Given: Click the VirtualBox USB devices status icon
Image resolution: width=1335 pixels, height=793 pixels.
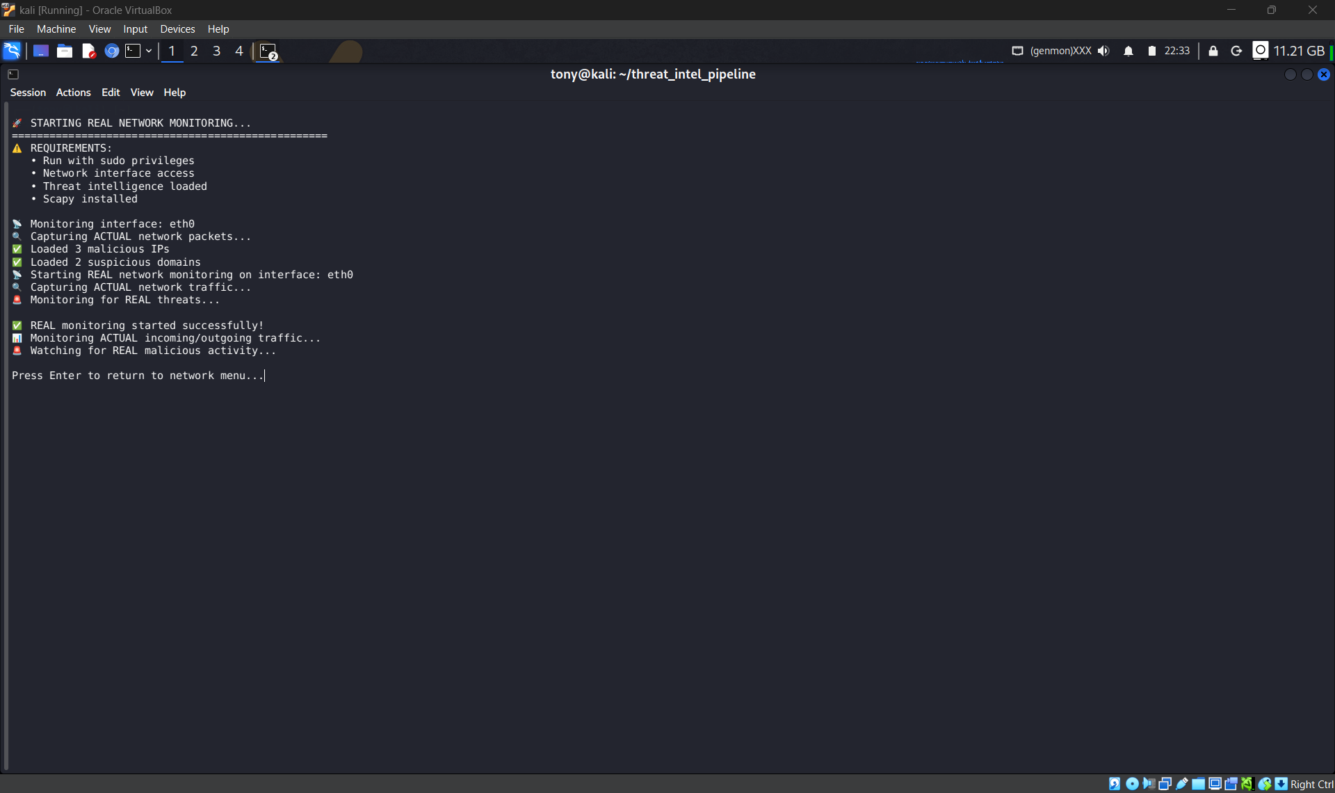Looking at the screenshot, I should pyautogui.click(x=1181, y=784).
